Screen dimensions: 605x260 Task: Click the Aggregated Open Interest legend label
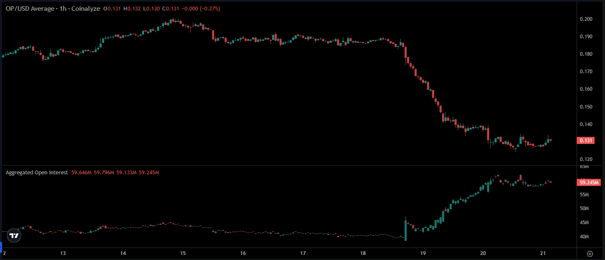(37, 172)
